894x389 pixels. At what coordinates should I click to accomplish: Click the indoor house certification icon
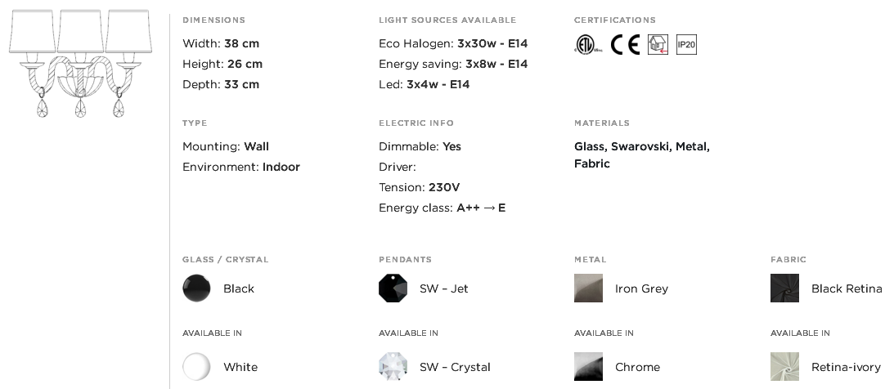point(658,44)
